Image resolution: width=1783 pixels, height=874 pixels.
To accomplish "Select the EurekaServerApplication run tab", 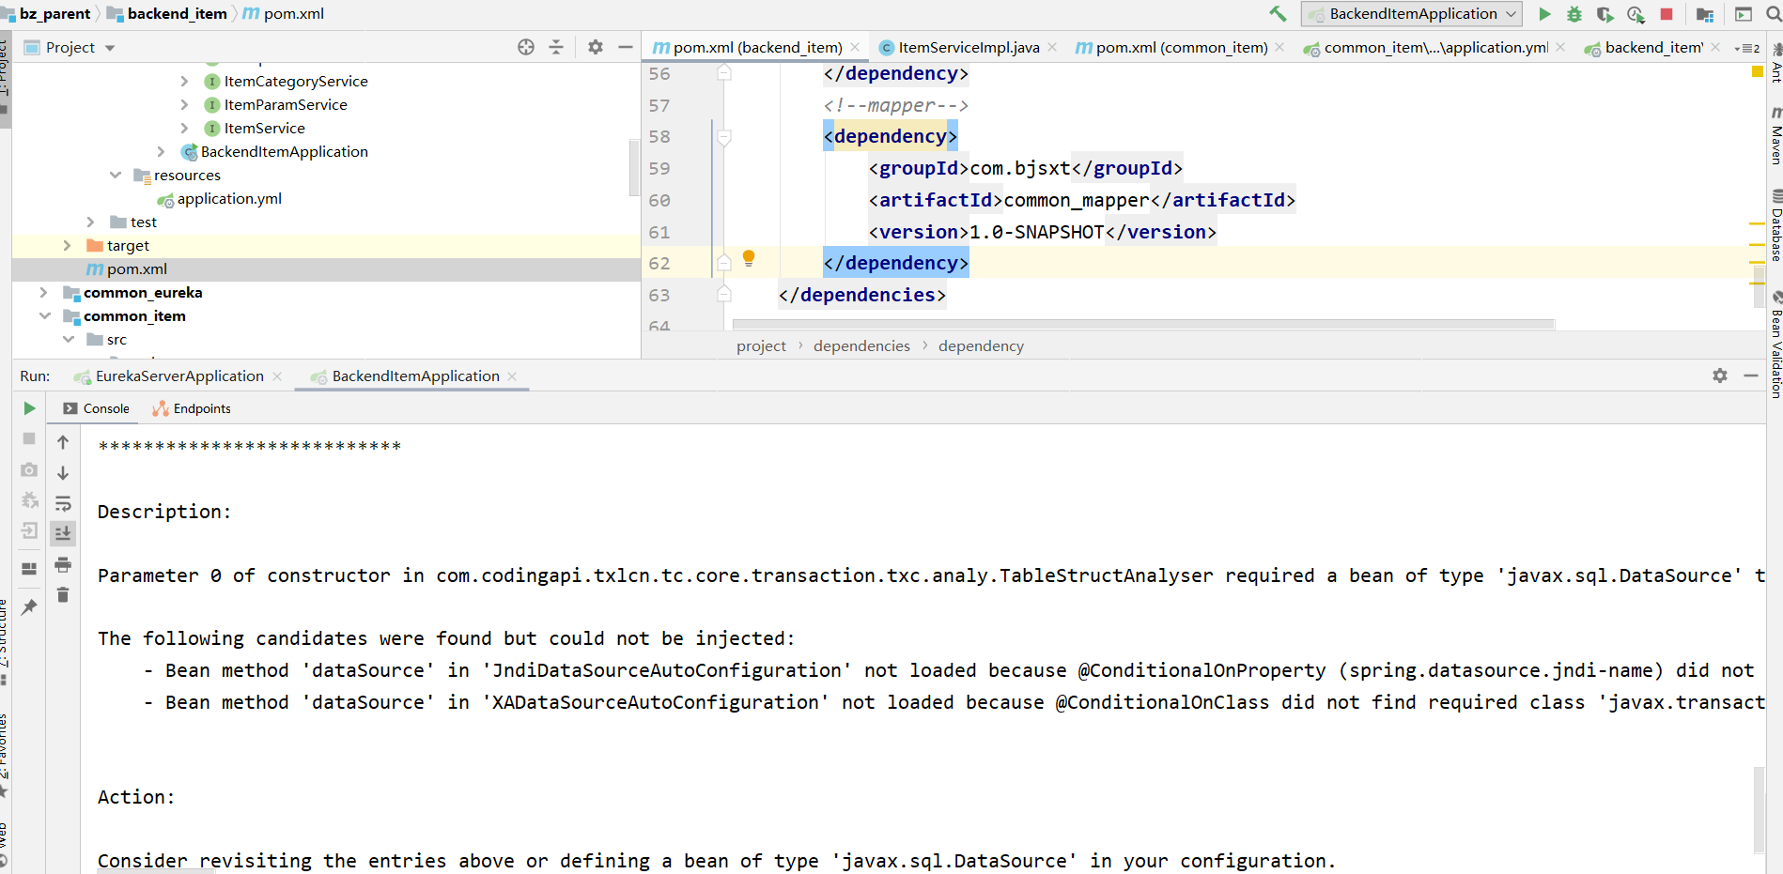I will [178, 376].
